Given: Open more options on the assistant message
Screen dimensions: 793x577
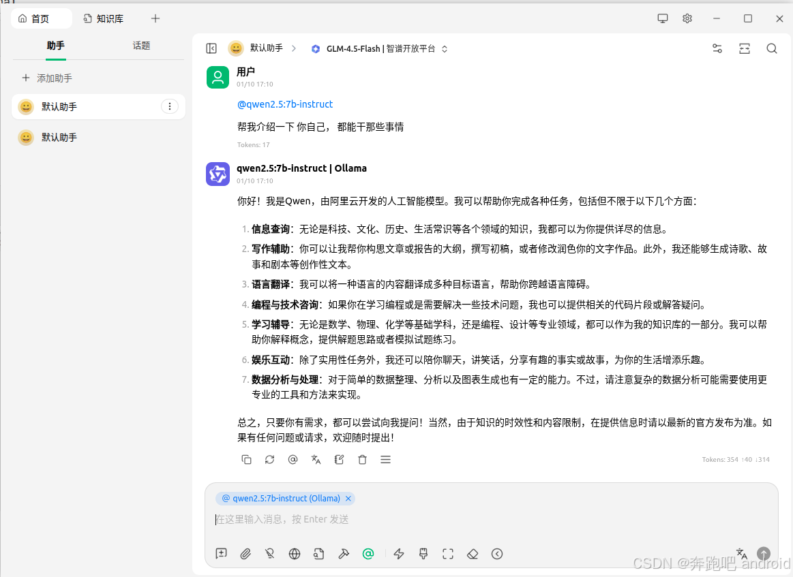Looking at the screenshot, I should pyautogui.click(x=385, y=459).
